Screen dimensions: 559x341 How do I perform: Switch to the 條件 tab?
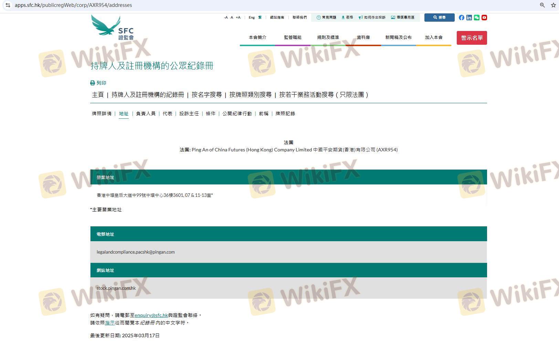(x=210, y=114)
